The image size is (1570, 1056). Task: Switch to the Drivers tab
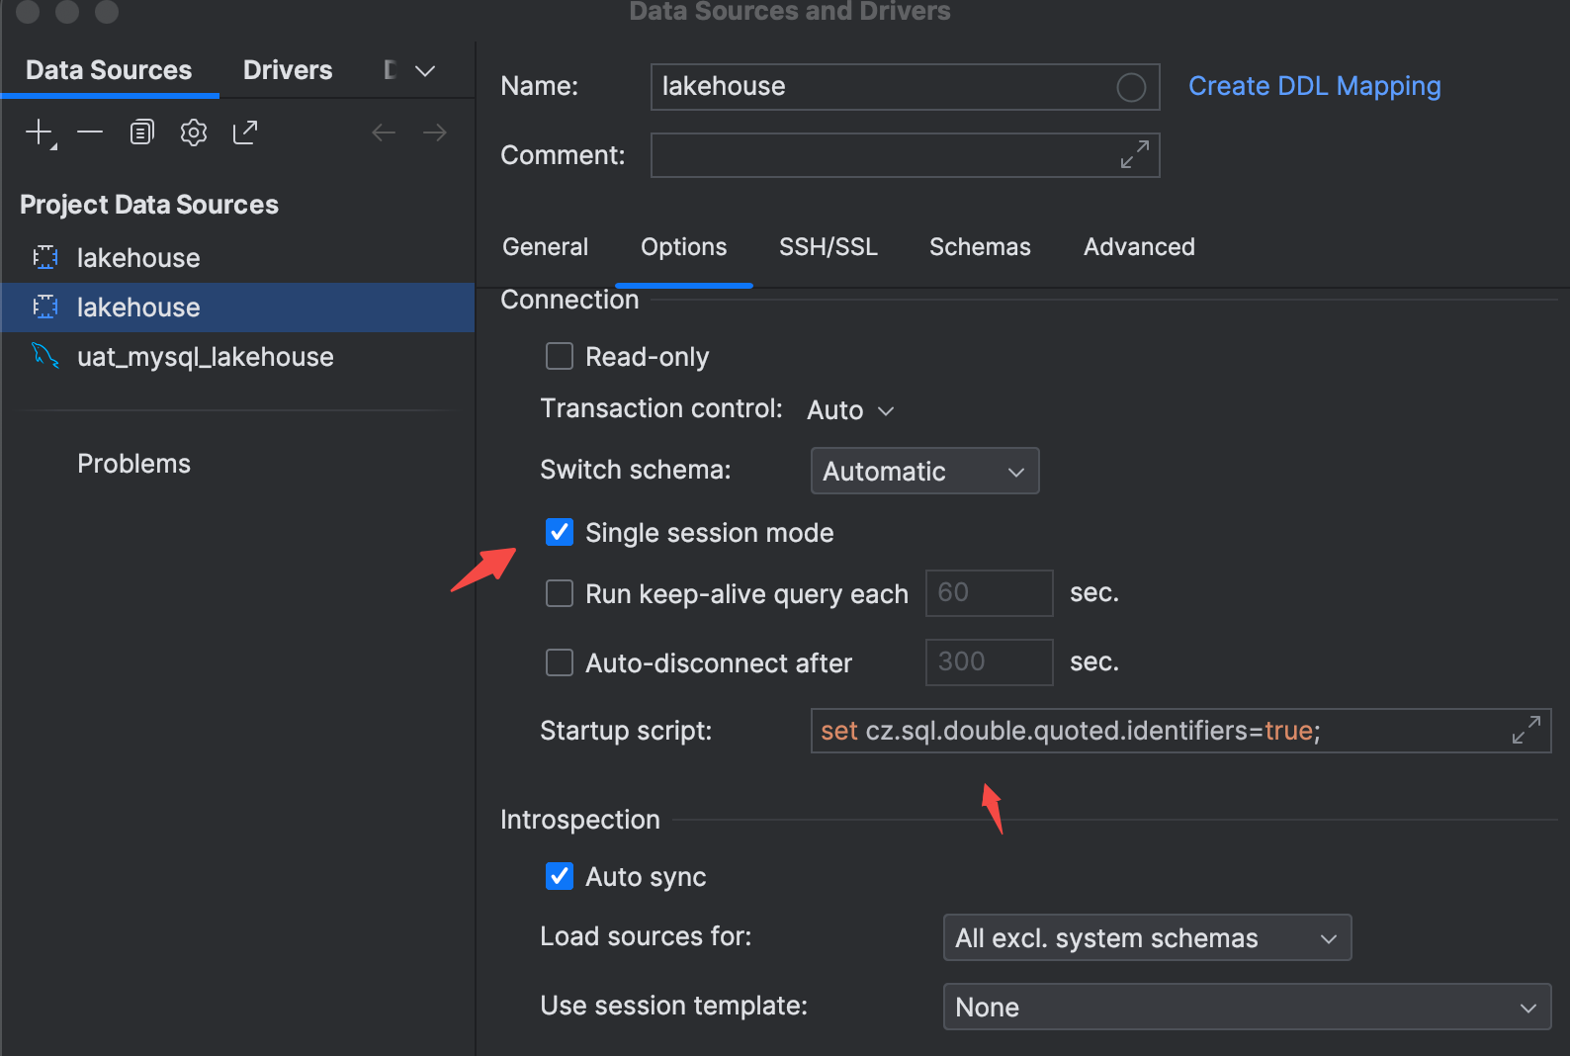[x=288, y=70]
